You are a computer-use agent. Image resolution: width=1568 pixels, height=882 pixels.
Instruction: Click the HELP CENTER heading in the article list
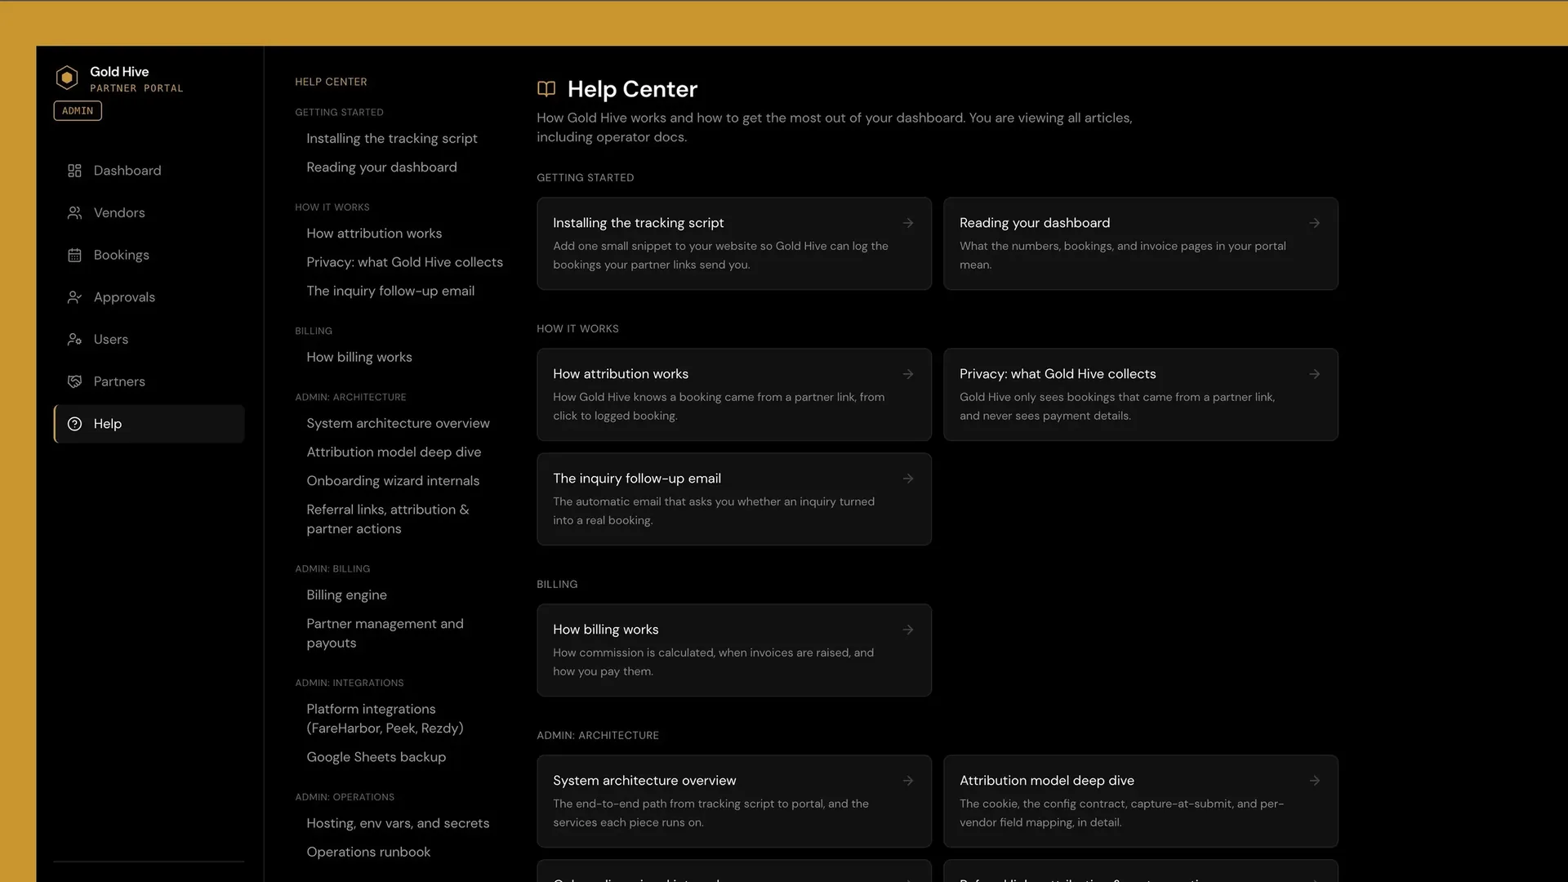pos(331,82)
